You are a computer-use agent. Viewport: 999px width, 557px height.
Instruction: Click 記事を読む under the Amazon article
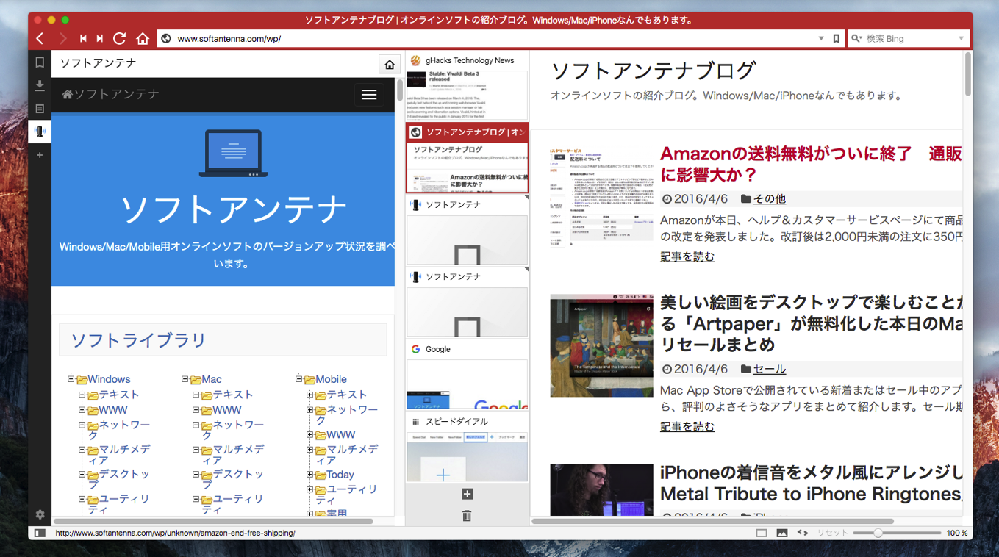click(x=687, y=256)
